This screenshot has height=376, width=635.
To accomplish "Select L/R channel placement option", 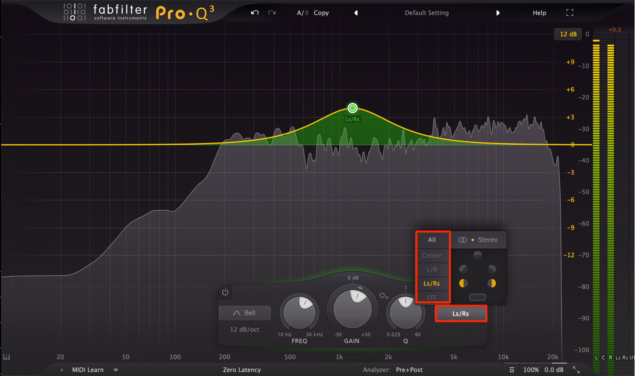I will (x=432, y=269).
